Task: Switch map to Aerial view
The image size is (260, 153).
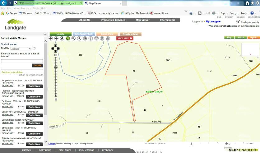Action: click(241, 37)
